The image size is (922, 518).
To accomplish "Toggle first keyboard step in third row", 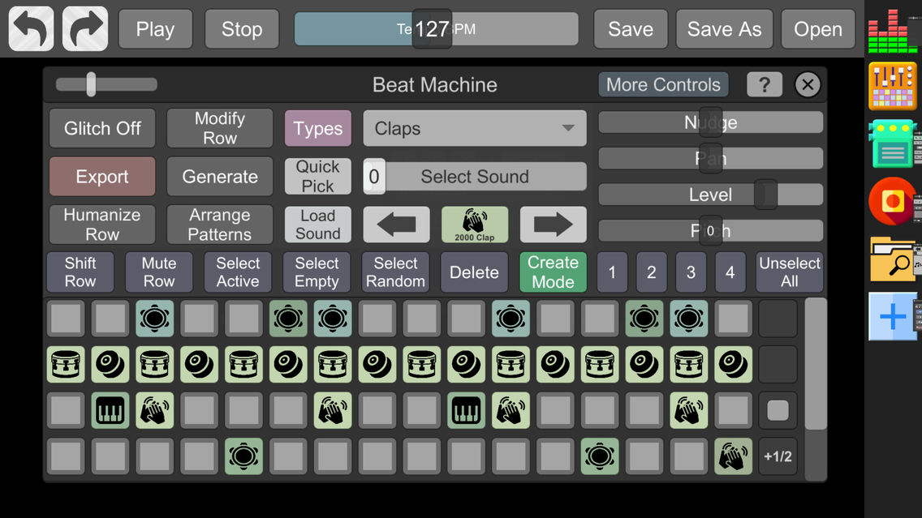I will click(x=110, y=410).
